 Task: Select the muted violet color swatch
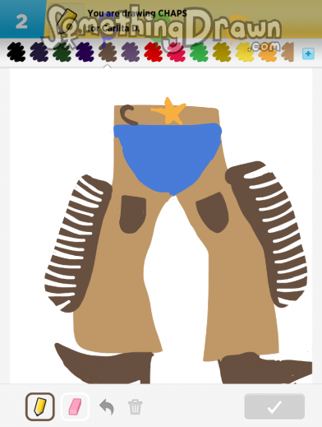click(x=131, y=52)
